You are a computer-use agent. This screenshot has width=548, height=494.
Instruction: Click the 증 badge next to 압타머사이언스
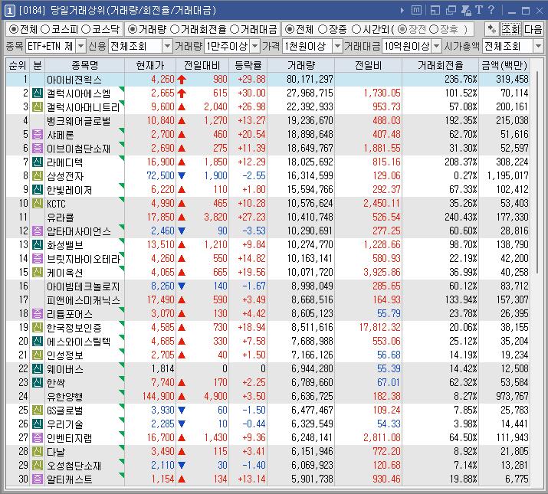pos(38,231)
